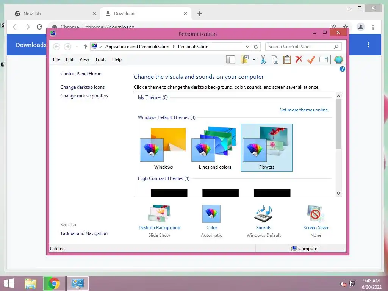Open Chrome three-dot menu
The image size is (388, 291).
pos(373,27)
